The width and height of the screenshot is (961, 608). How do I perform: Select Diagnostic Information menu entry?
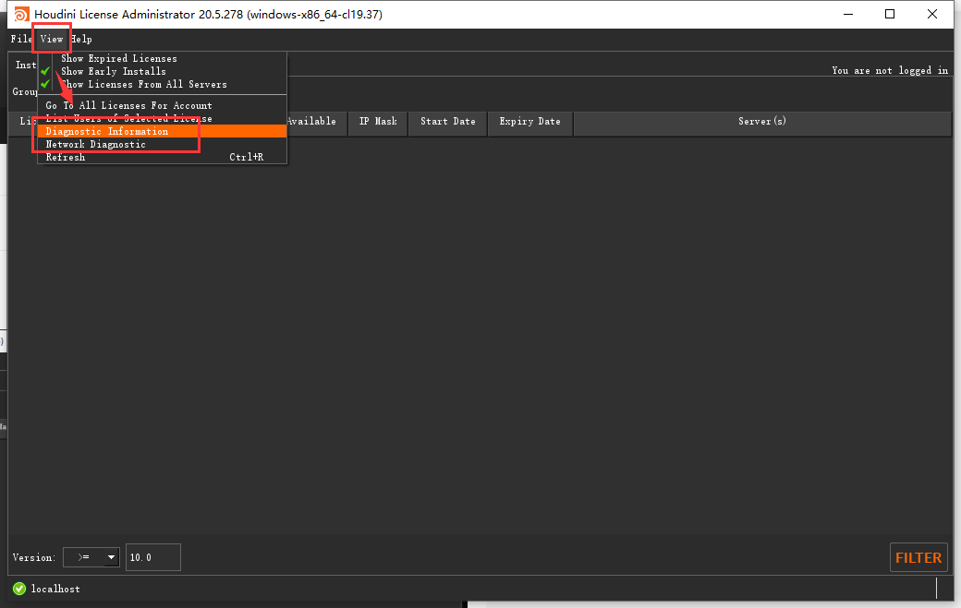pos(162,132)
